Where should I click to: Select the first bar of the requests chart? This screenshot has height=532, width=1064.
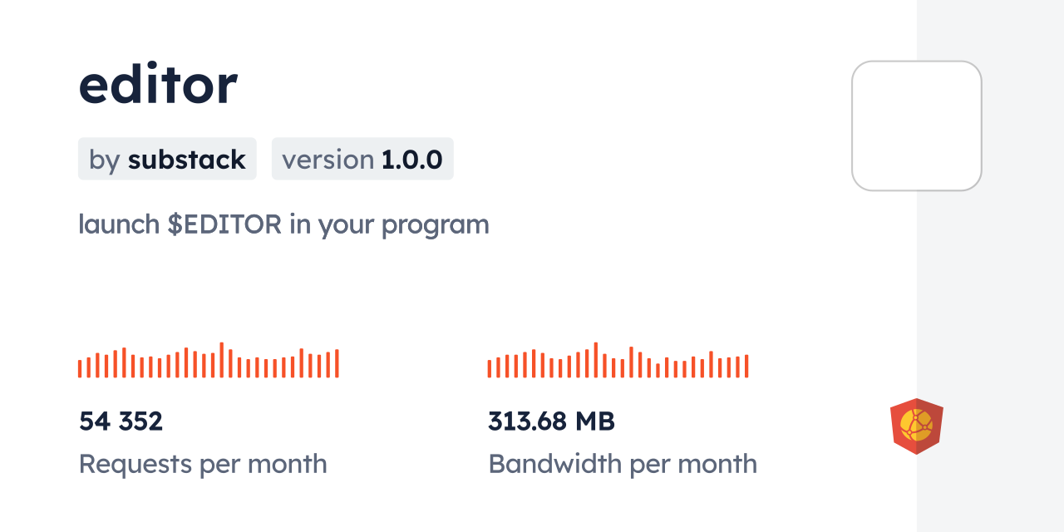pos(80,368)
